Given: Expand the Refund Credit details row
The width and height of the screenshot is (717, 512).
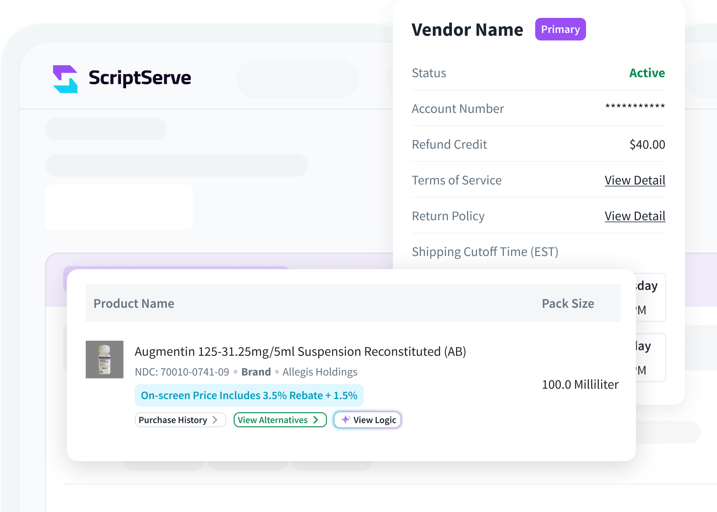Looking at the screenshot, I should point(449,144).
